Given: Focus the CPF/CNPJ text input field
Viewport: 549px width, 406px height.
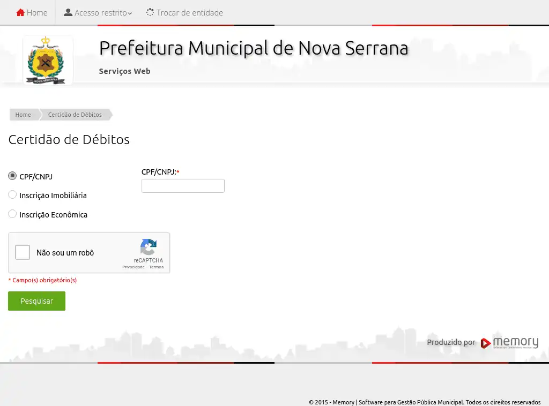Looking at the screenshot, I should click(x=183, y=186).
